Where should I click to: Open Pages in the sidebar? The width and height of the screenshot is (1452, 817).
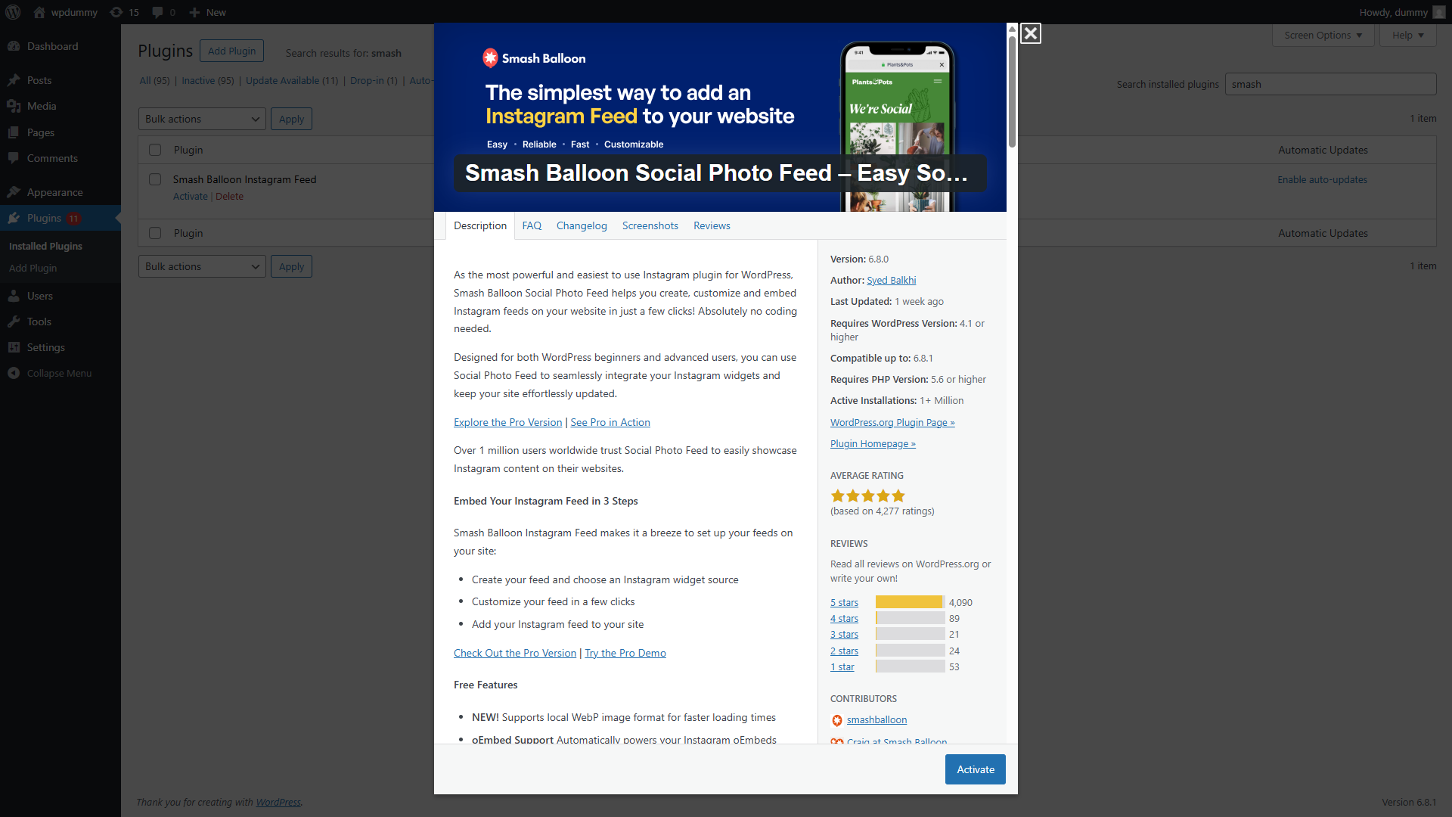coord(41,132)
